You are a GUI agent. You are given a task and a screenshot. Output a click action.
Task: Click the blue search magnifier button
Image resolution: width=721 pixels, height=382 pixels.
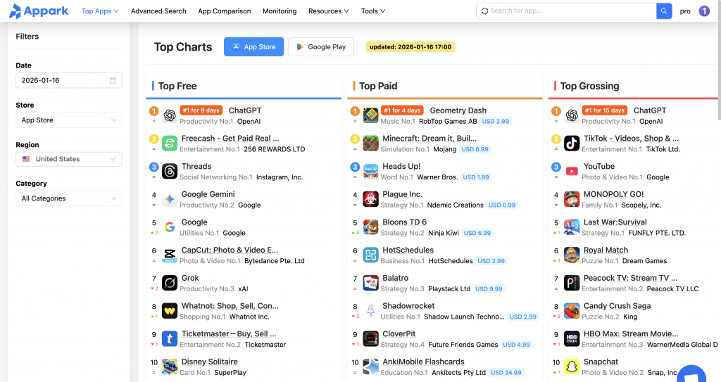664,11
